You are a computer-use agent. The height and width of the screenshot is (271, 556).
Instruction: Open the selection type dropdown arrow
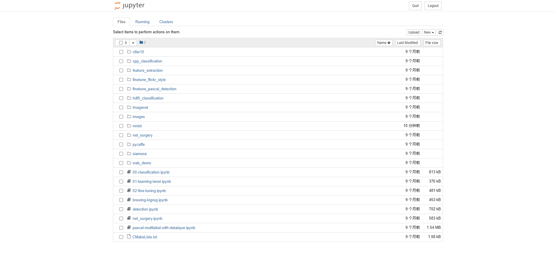tap(133, 43)
